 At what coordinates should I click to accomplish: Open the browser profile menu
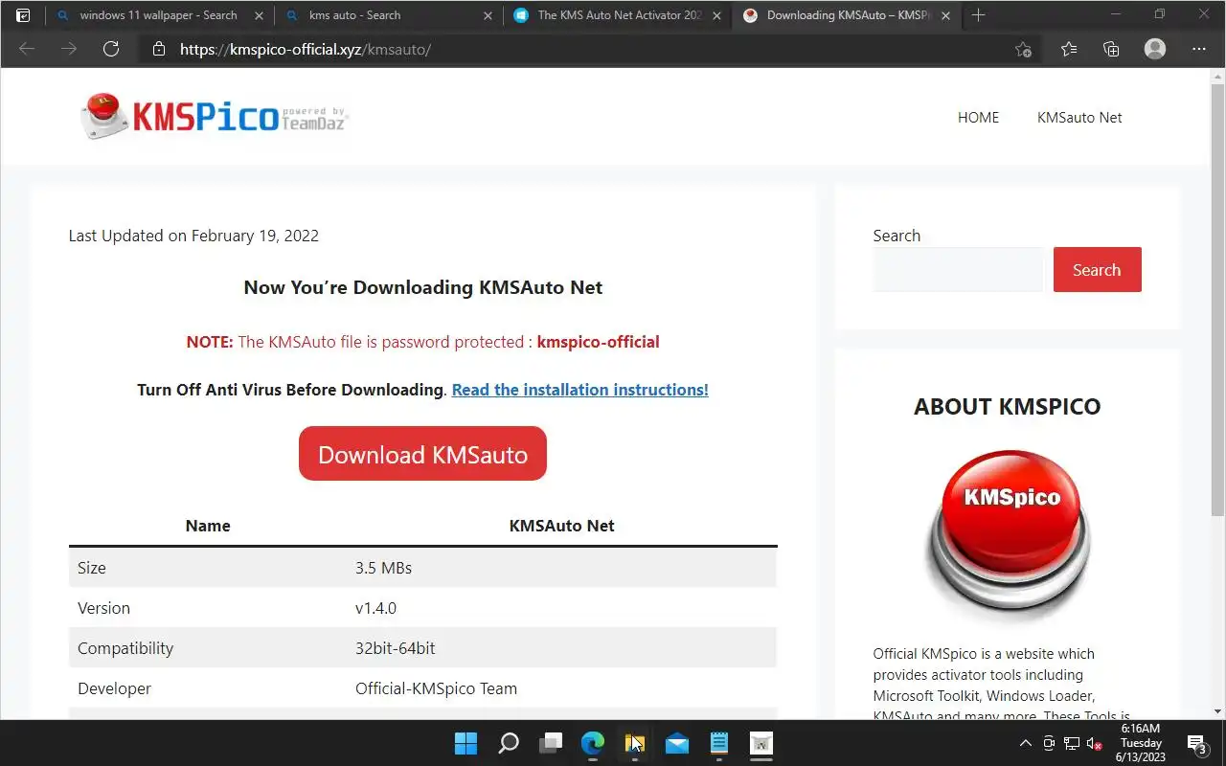tap(1155, 49)
